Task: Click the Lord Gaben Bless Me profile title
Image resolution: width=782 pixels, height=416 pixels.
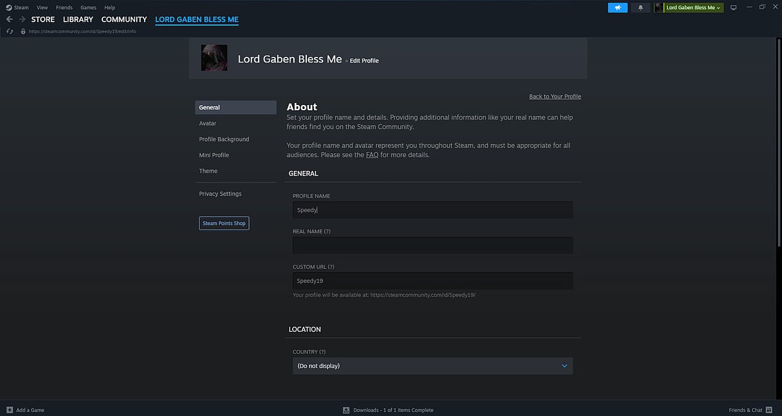Action: (290, 59)
